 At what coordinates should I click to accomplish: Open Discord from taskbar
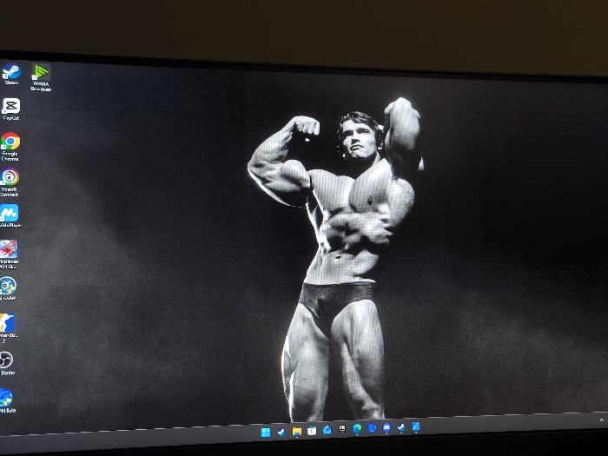coord(387,427)
